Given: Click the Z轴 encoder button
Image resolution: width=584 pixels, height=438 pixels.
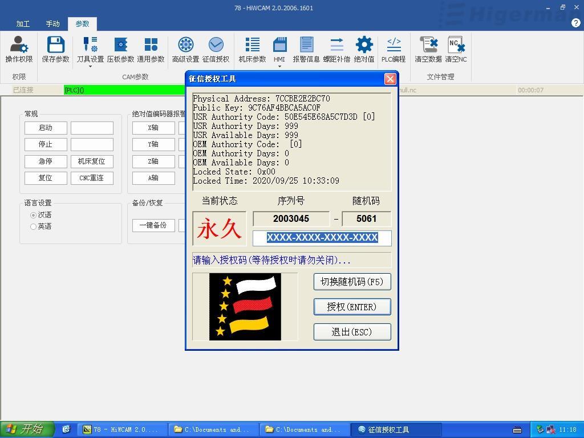Looking at the screenshot, I should point(153,161).
